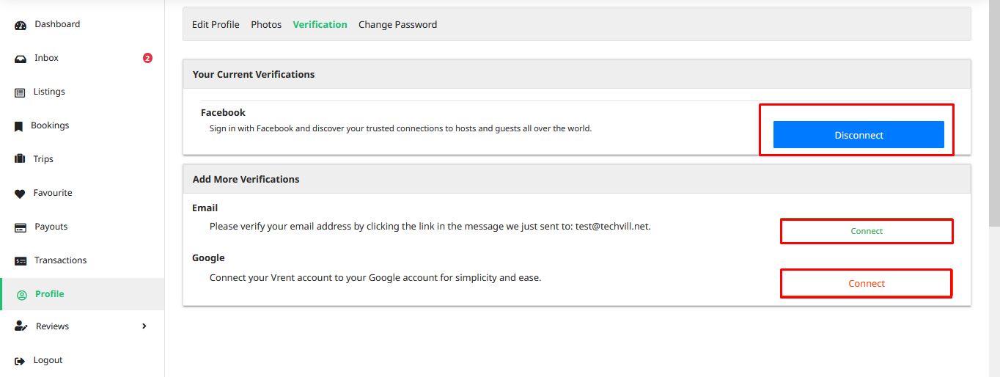Expand the Reviews submenu chevron
Screen dimensions: 1000x377
click(x=144, y=326)
